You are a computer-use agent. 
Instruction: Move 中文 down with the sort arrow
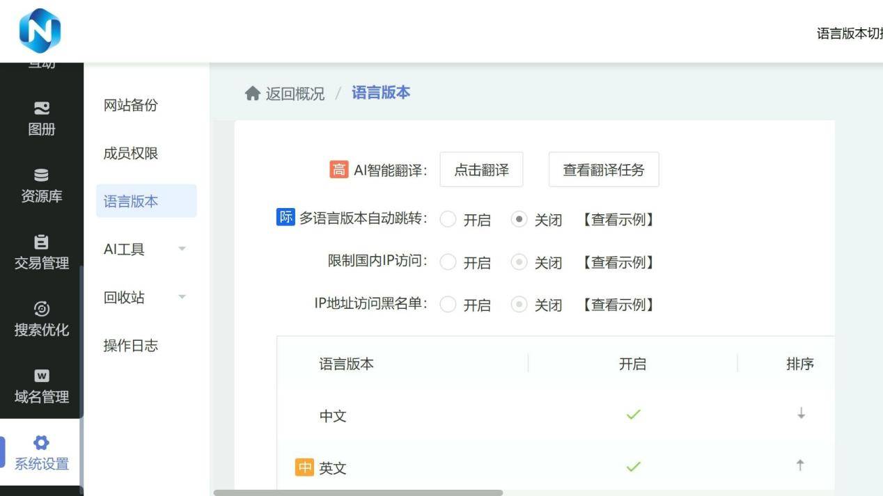tap(801, 414)
